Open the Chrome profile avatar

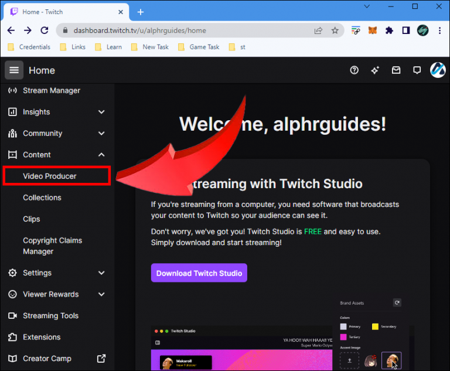click(422, 30)
